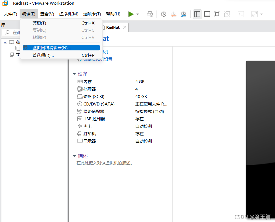Image resolution: width=275 pixels, height=222 pixels.
Task: Click the library search input field
Action: tap(11, 33)
